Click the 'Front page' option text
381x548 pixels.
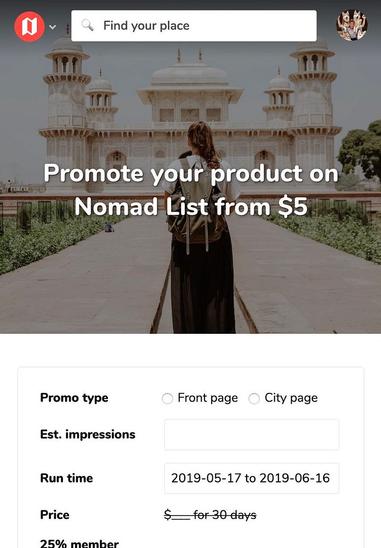[x=208, y=398]
